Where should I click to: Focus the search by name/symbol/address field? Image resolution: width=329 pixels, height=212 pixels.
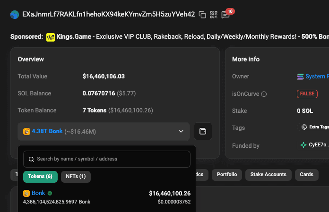pyautogui.click(x=107, y=159)
